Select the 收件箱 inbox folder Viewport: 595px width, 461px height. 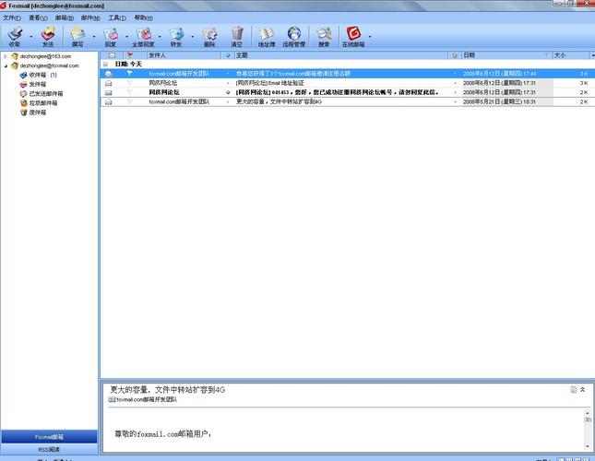pyautogui.click(x=37, y=75)
